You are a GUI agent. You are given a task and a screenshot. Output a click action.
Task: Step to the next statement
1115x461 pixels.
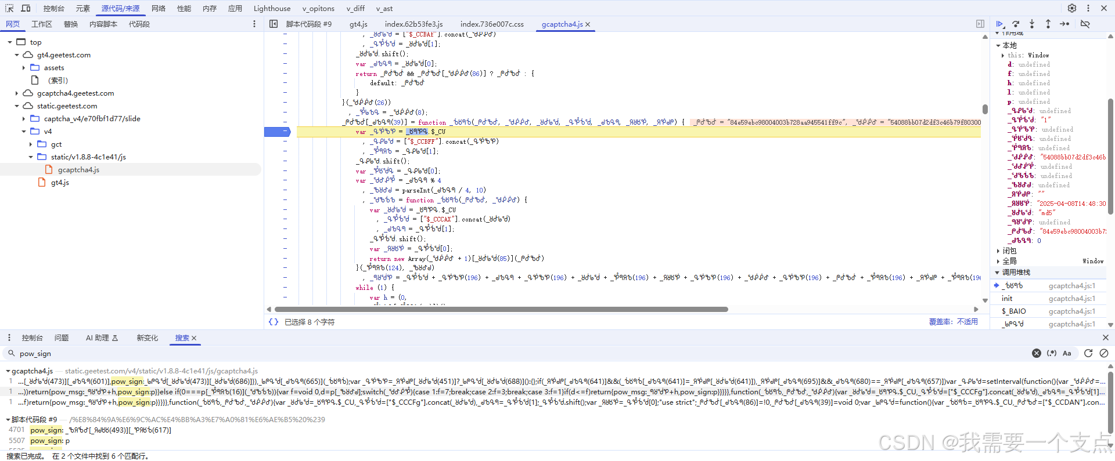[x=1064, y=24]
